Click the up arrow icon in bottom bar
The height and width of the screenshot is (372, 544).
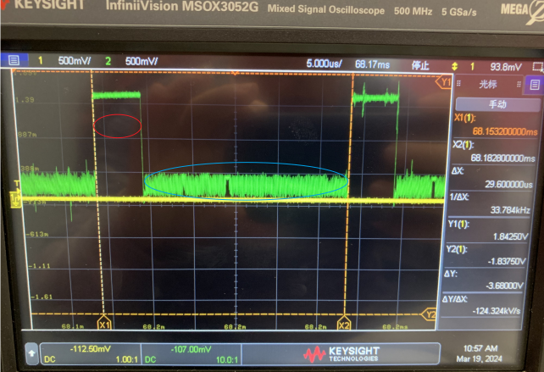click(x=31, y=353)
